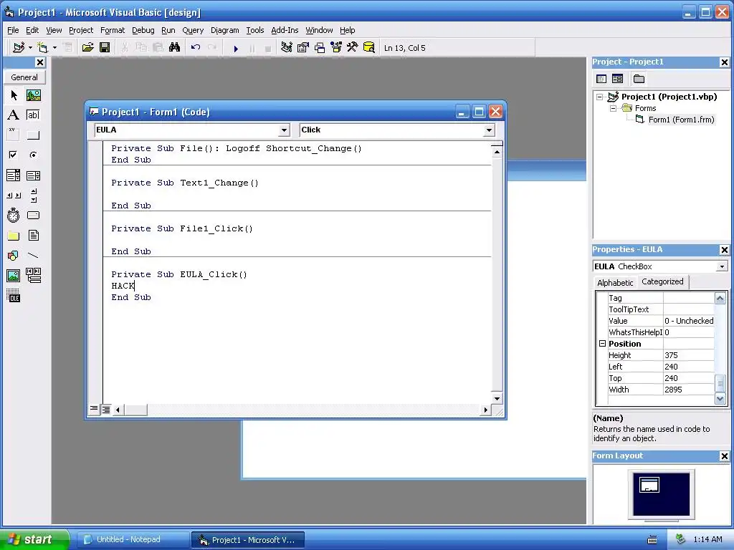Select the Label tool

[14, 115]
